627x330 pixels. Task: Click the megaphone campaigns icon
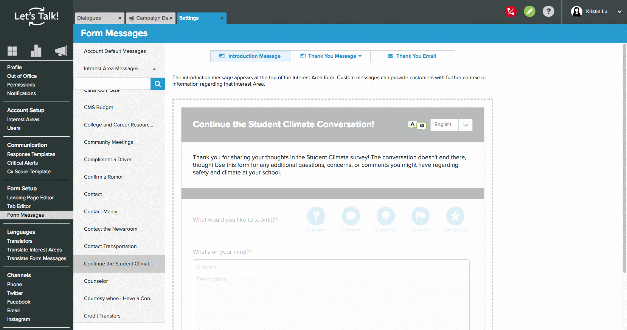pyautogui.click(x=61, y=51)
